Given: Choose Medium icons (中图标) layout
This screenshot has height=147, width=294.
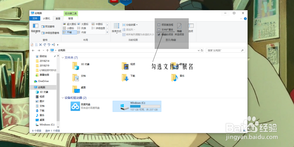Looking at the screenshot, I should tap(97, 24).
